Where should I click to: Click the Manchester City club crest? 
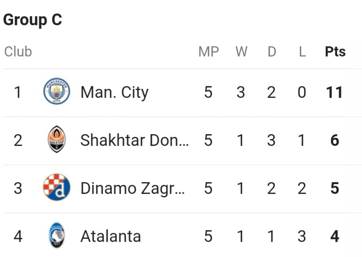(x=57, y=91)
